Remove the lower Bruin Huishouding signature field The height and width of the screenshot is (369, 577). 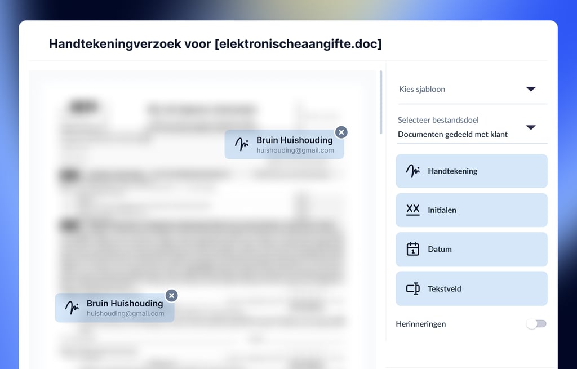point(172,296)
